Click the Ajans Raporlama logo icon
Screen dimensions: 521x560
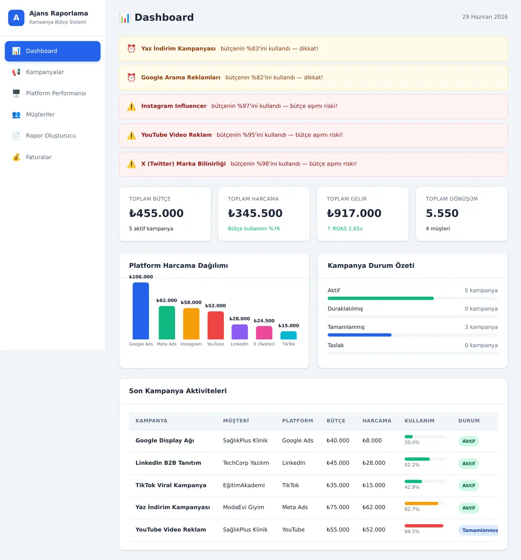(16, 18)
